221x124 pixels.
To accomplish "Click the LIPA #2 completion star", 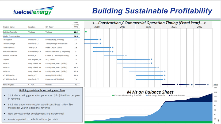I will (158, 67).
